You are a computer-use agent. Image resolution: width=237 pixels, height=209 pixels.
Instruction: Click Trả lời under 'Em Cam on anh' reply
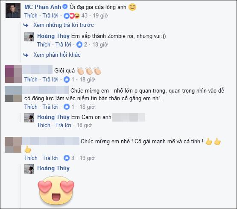point(63,125)
